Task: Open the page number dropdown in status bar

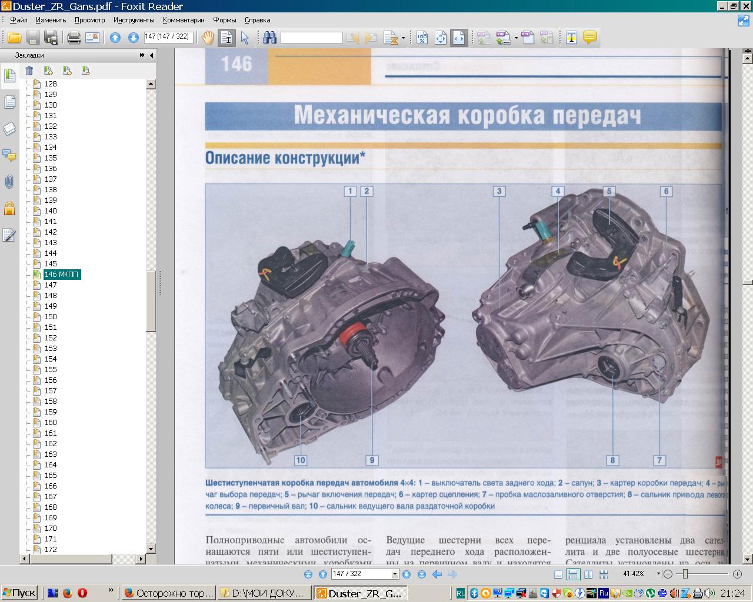Action: [395, 574]
